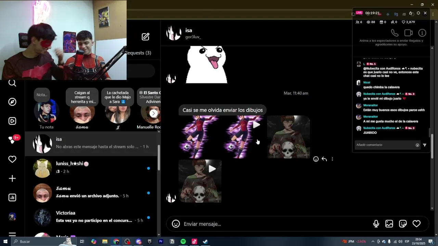Viewport: 438px width, 246px height.
Task: Send a heart like in chat
Action: pyautogui.click(x=416, y=224)
